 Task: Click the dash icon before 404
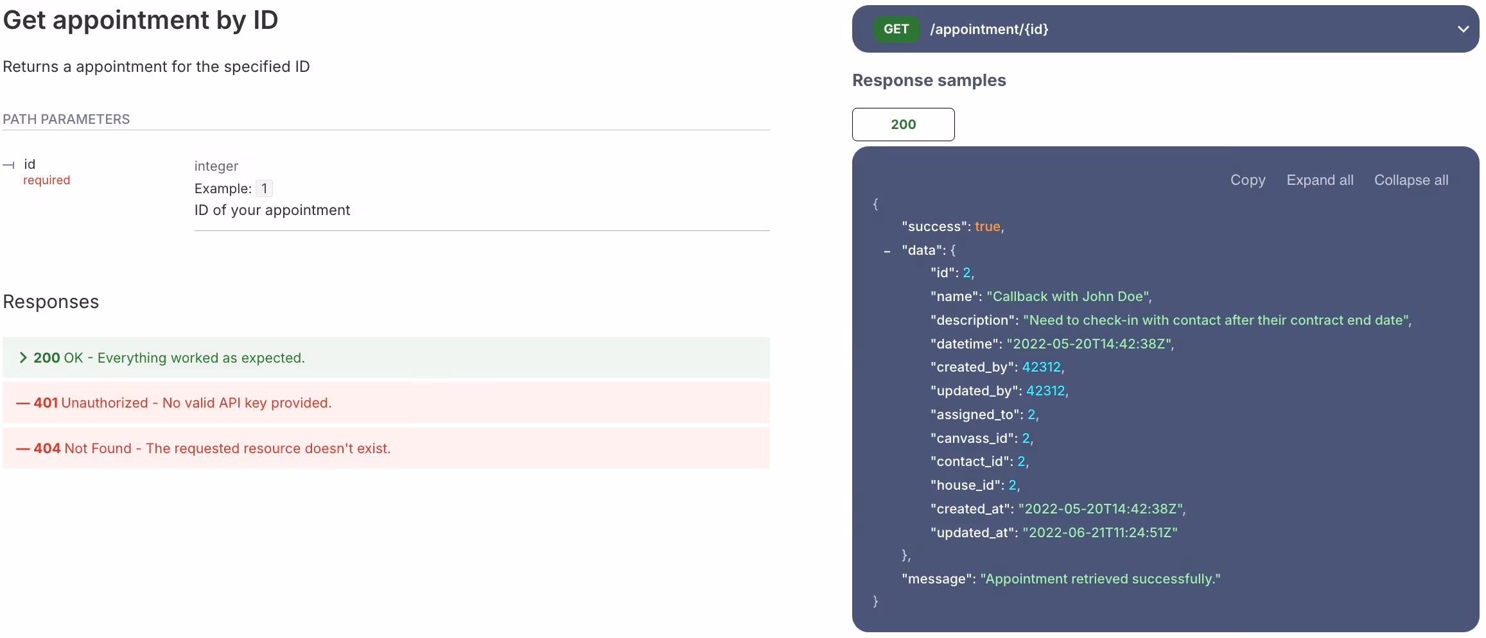click(x=23, y=449)
